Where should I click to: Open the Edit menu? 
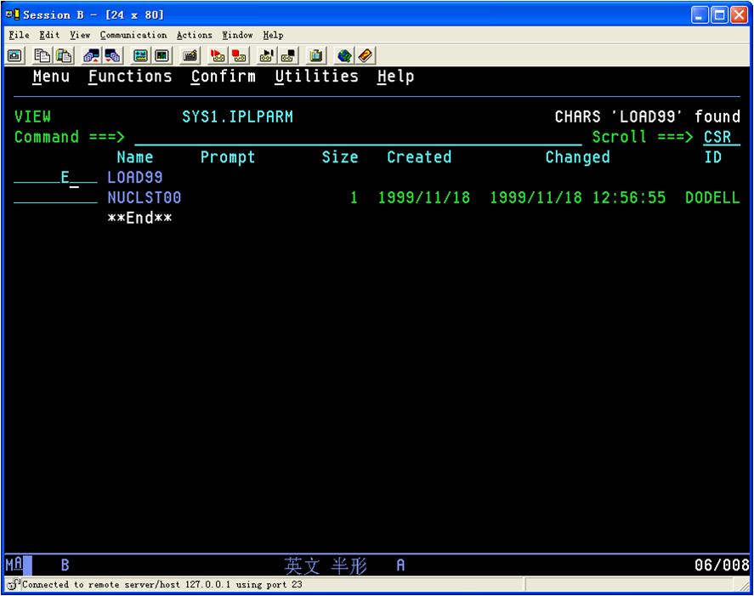click(49, 35)
